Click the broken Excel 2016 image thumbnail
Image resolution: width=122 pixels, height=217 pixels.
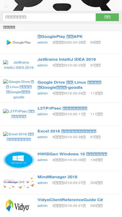click(x=19, y=137)
